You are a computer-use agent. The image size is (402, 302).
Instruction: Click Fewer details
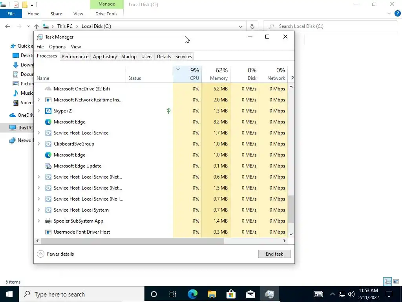click(x=55, y=254)
